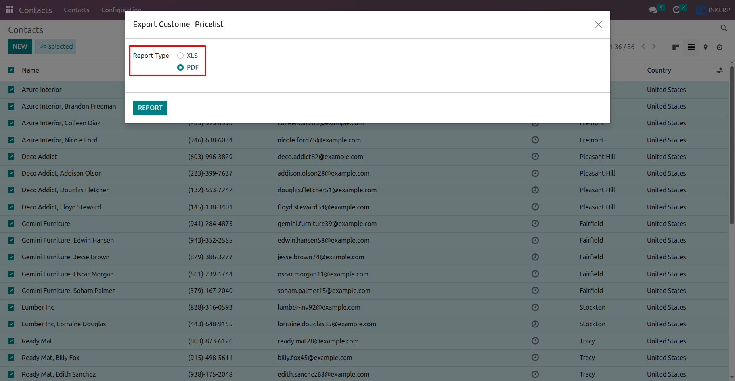Screen dimensions: 735x381
Task: Select XLS report type
Action: click(180, 56)
